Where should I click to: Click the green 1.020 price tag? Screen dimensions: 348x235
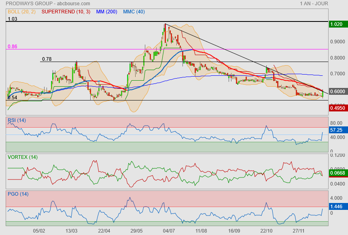click(337, 24)
